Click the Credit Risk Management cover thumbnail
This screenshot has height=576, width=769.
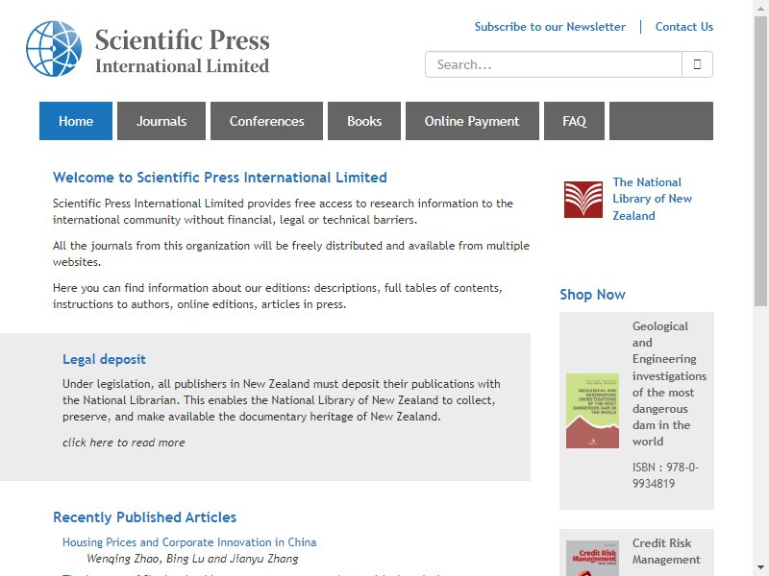tap(592, 558)
